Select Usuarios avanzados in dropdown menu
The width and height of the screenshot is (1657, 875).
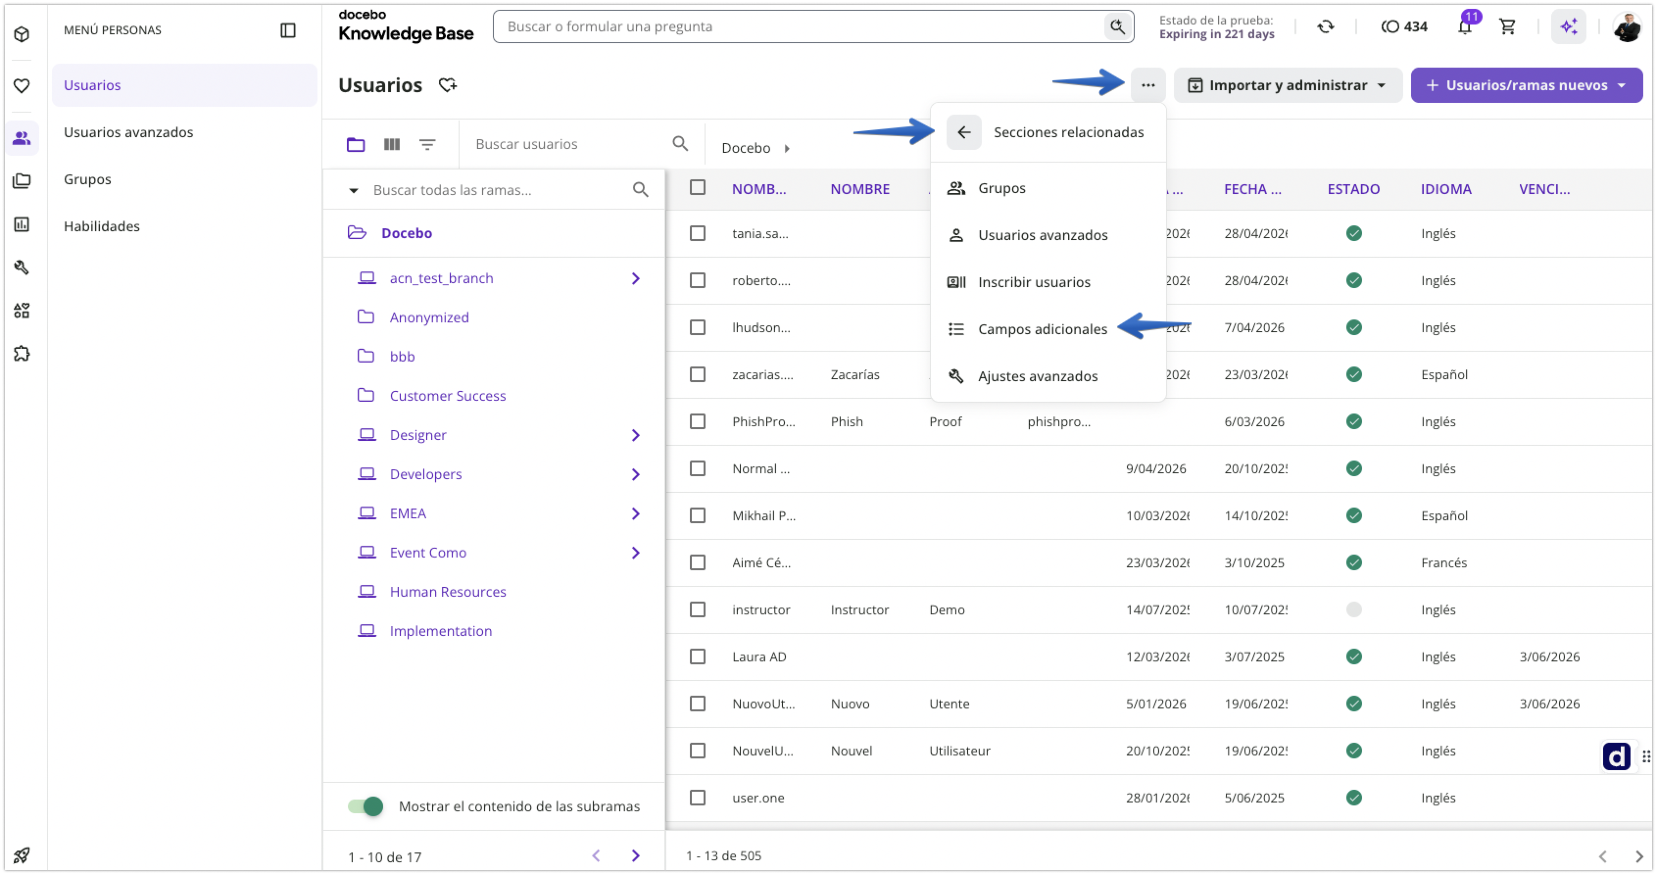[1048, 235]
